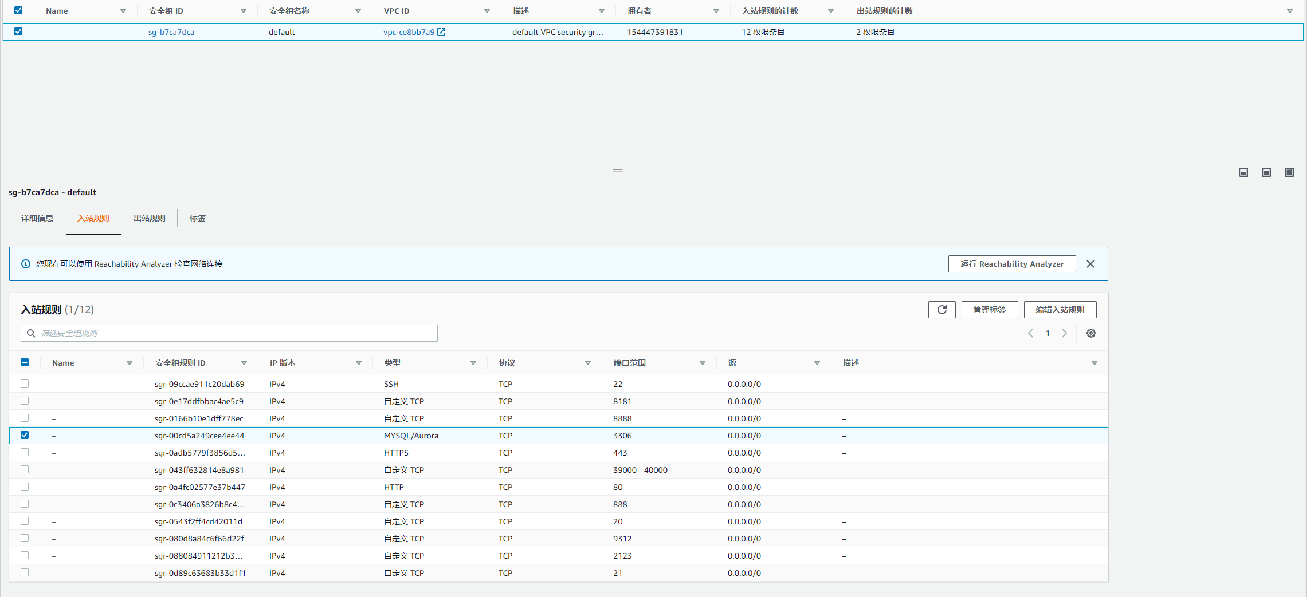Click the 2 权限条目 outbound count cell
Screen dimensions: 1314x597
876,32
